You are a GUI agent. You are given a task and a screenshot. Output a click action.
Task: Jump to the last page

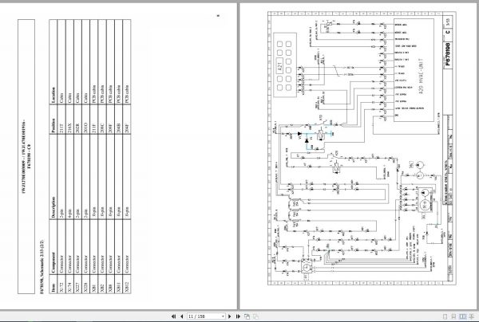click(238, 316)
